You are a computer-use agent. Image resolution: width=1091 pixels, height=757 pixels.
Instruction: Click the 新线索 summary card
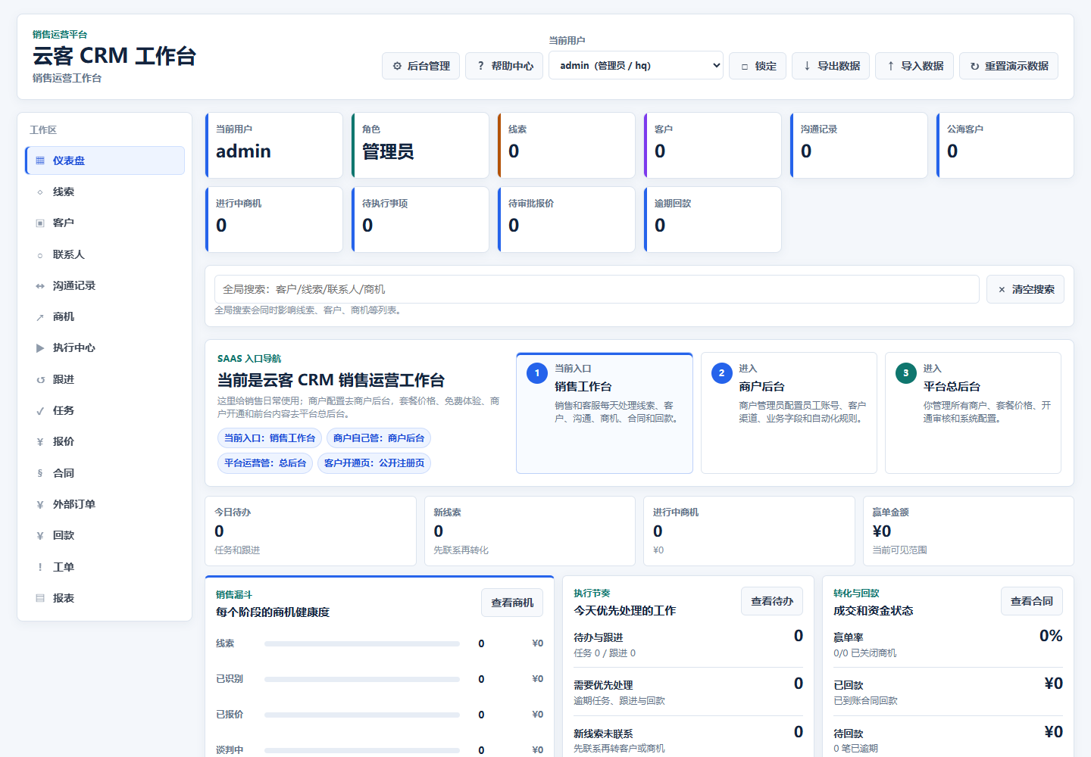pos(530,531)
